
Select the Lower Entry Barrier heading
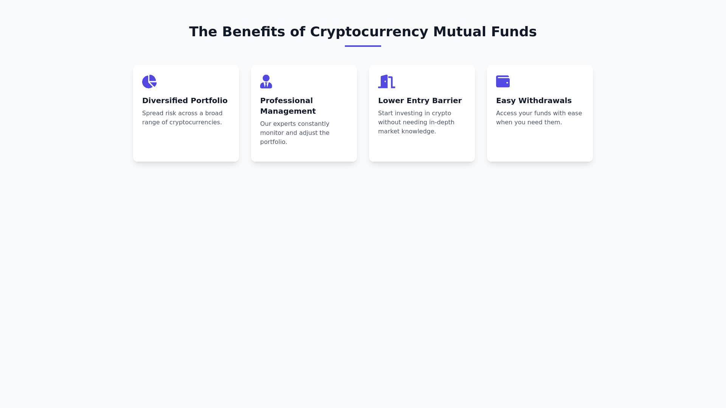pos(420,100)
